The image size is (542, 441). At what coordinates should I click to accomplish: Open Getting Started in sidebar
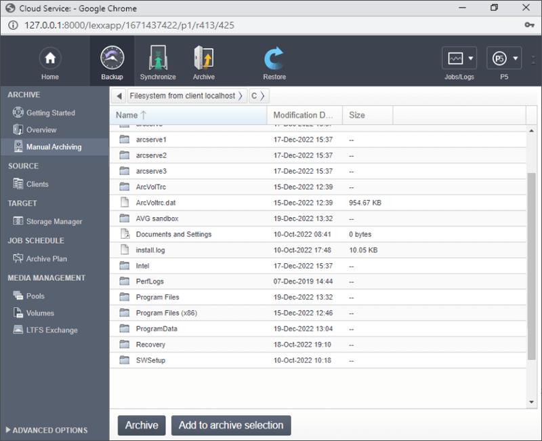pyautogui.click(x=51, y=113)
